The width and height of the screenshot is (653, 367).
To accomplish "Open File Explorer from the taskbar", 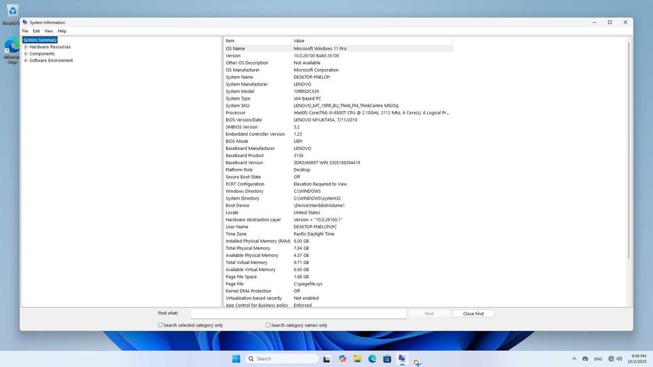I will coord(357,359).
